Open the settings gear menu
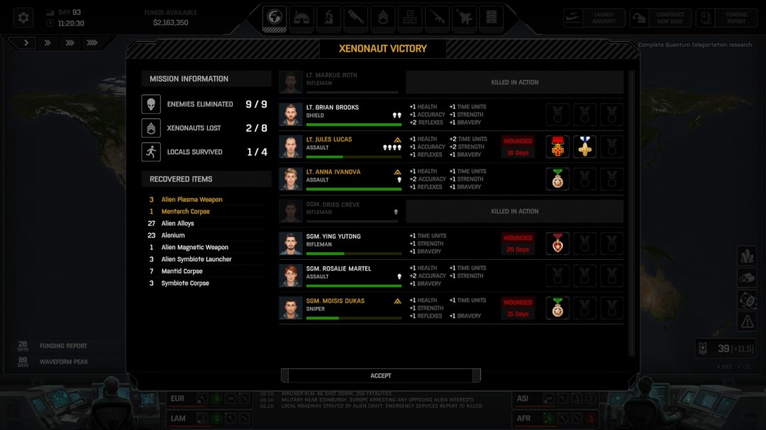Screen dimensions: 766x430 [24, 18]
